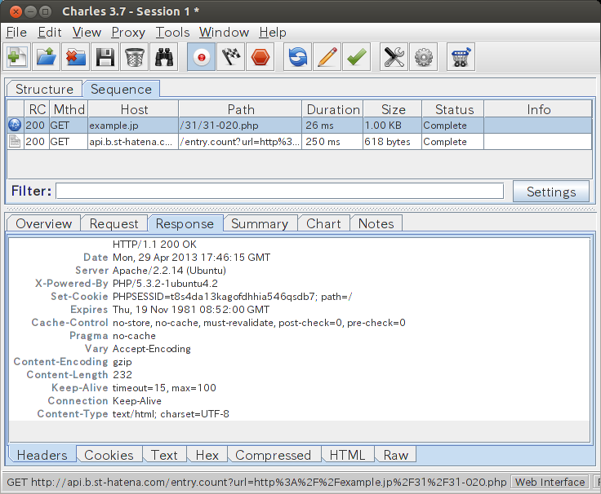Click the Set-Cookie PHPSESSID header value

tap(232, 297)
